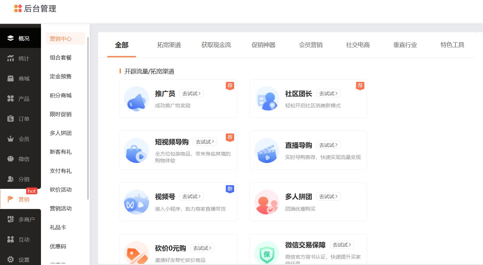
Task: Click 去试试 button on 直播导购 card
Action: (x=328, y=145)
